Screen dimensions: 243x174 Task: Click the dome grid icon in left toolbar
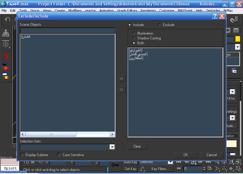[6, 33]
